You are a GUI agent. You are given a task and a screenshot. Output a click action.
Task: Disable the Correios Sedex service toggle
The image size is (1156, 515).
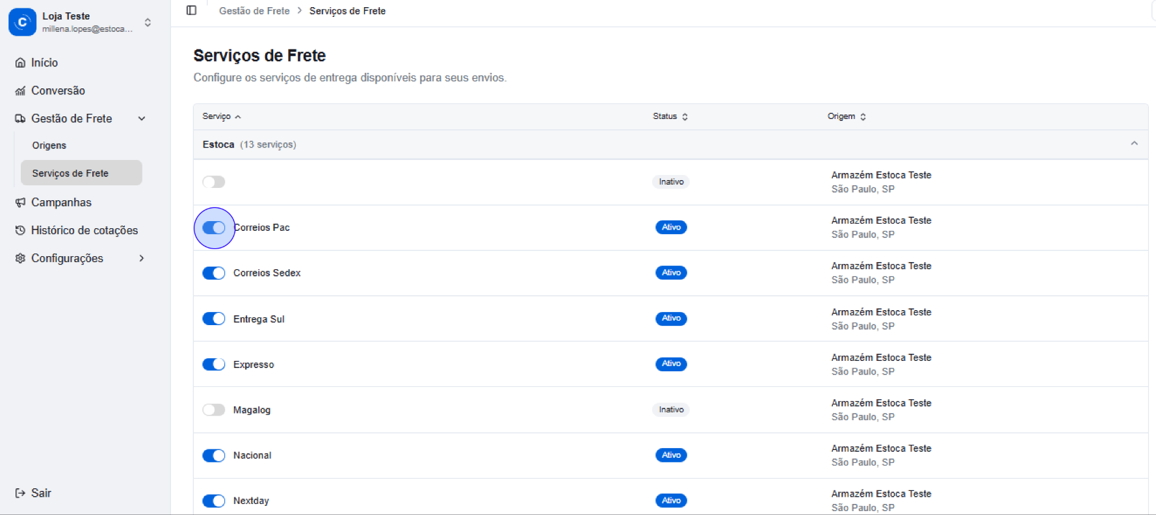(213, 273)
